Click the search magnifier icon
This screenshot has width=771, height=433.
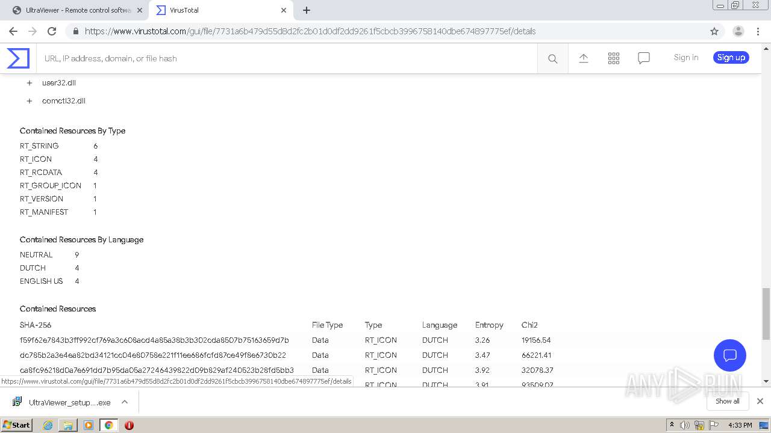point(552,58)
